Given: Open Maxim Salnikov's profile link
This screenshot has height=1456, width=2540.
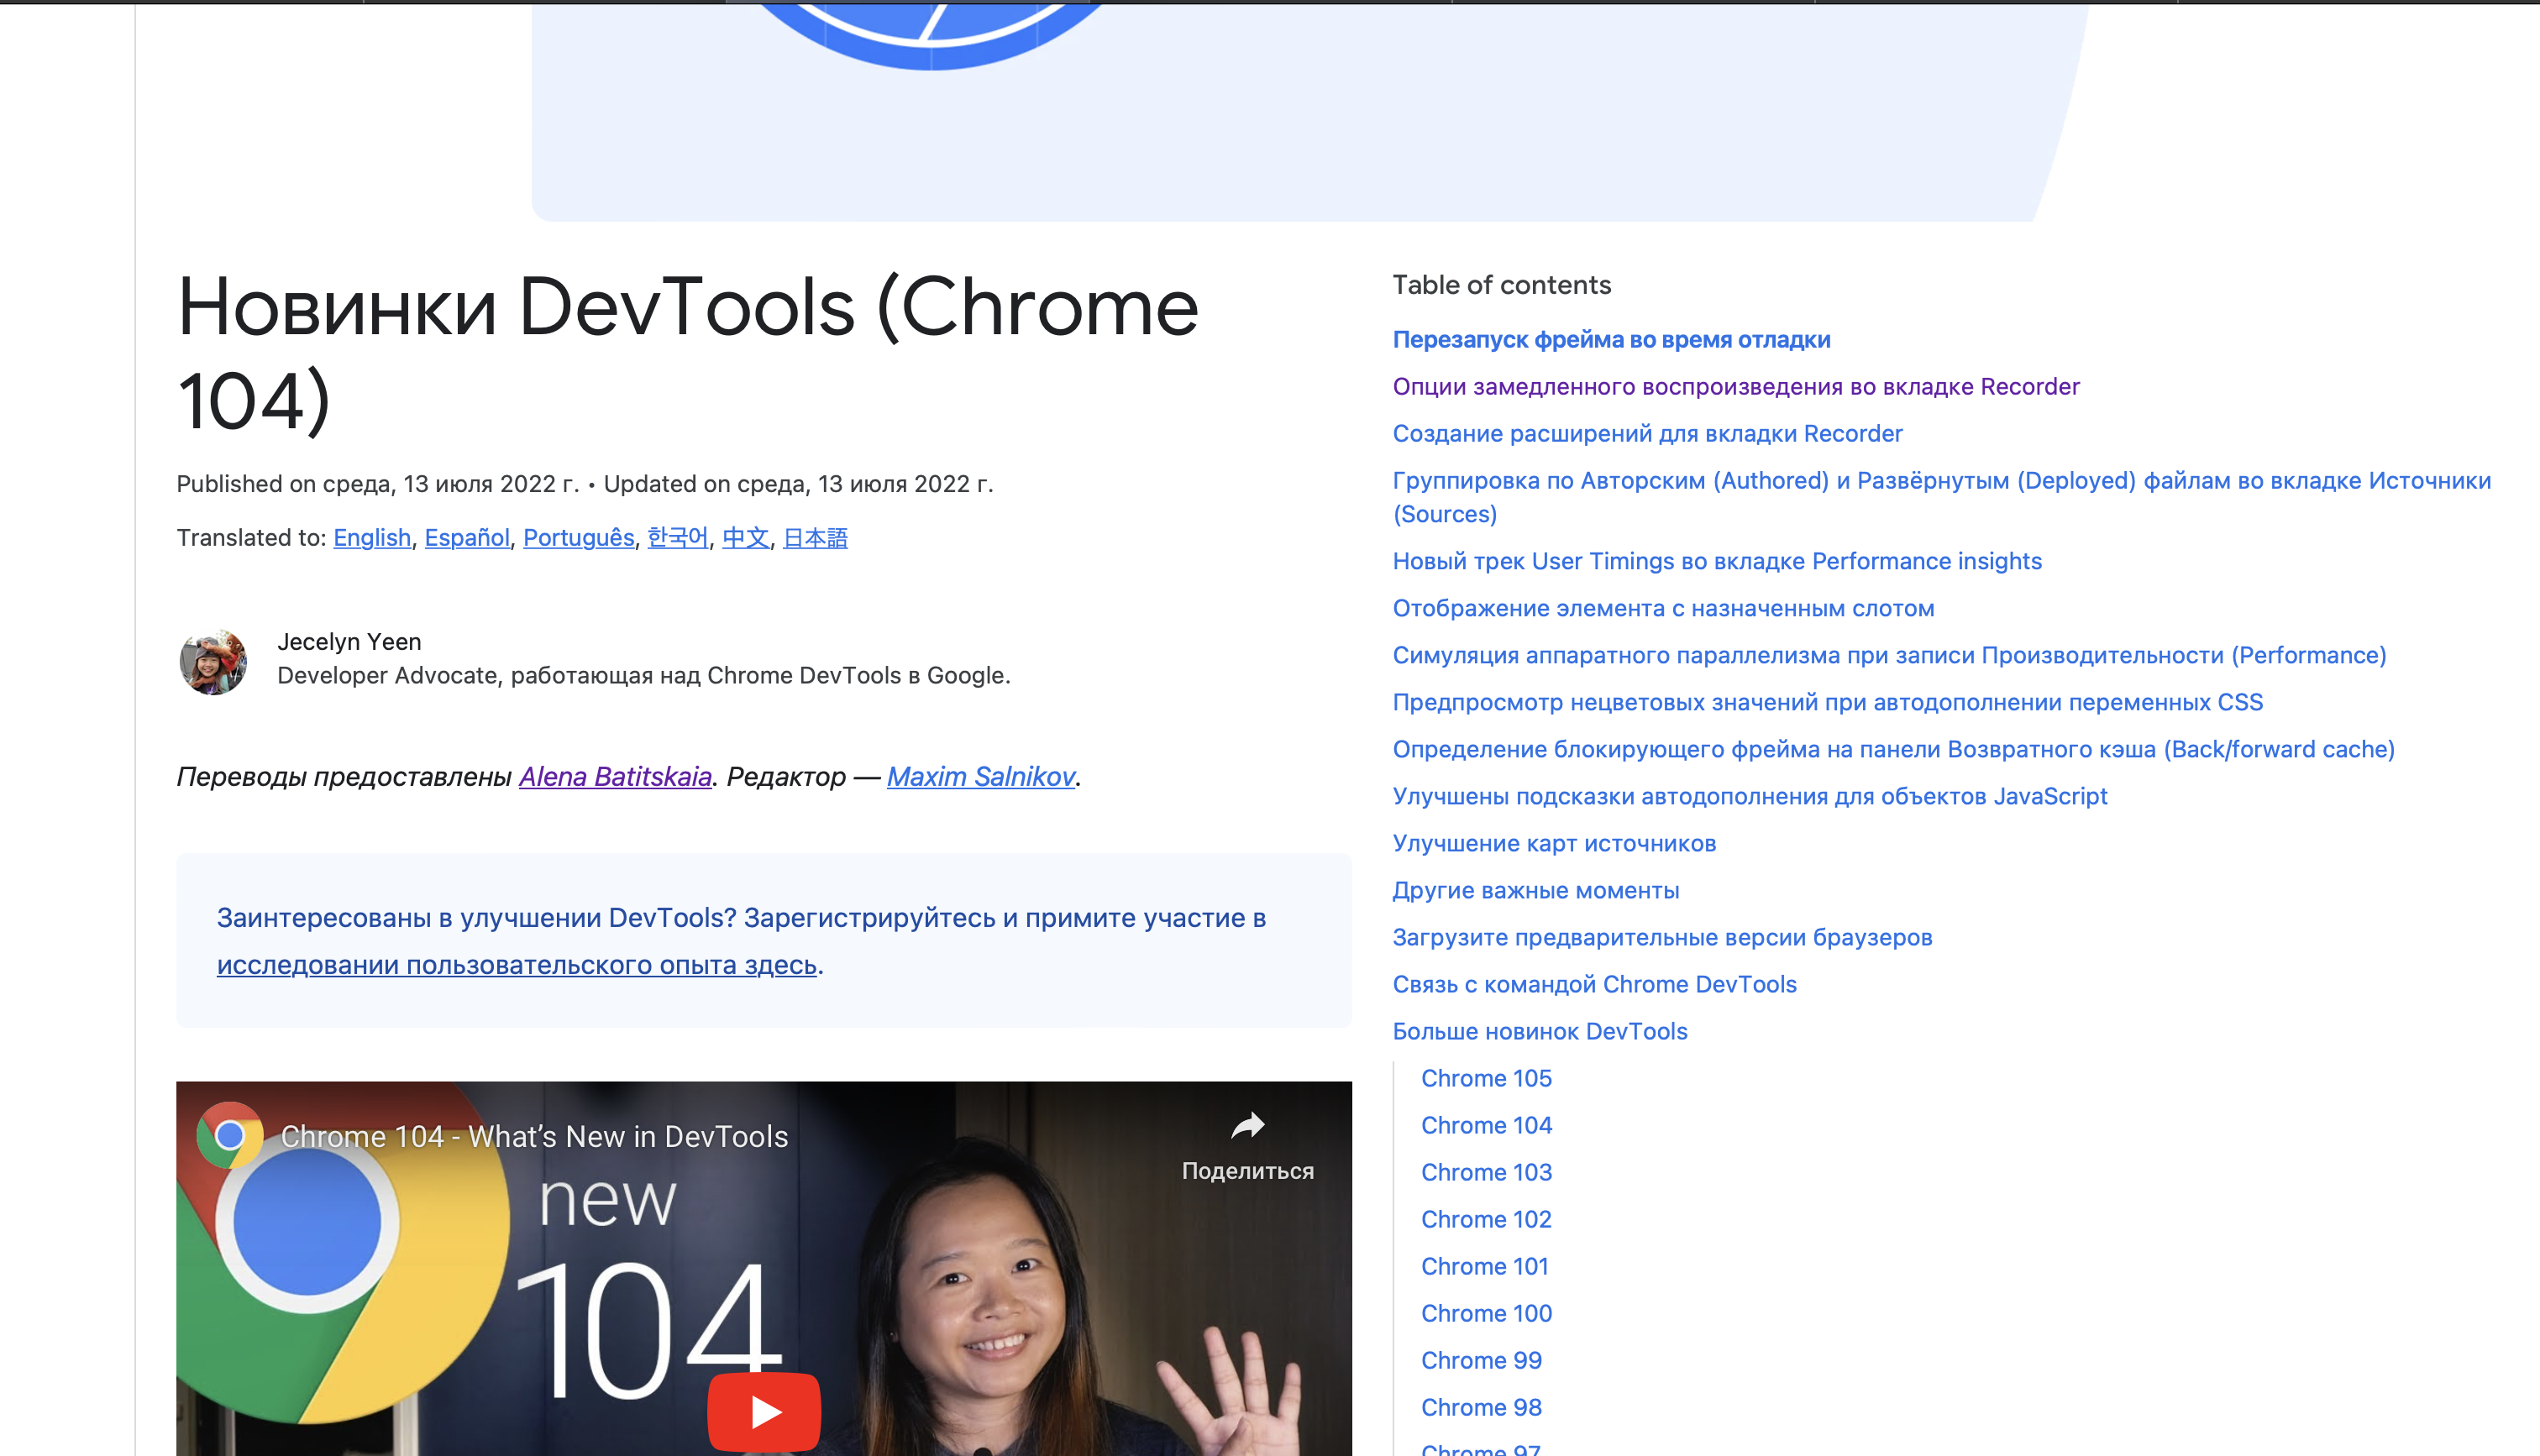Looking at the screenshot, I should tap(980, 775).
